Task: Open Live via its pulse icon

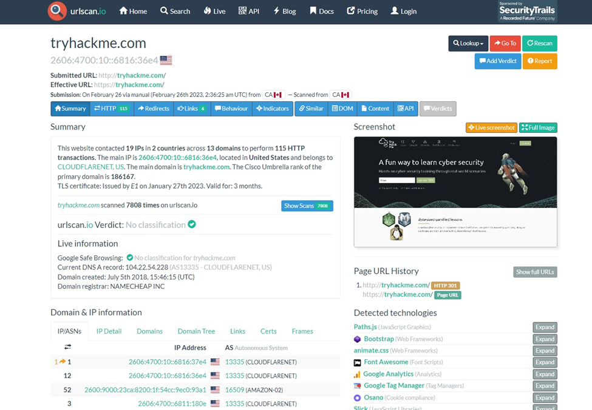Action: pos(207,11)
